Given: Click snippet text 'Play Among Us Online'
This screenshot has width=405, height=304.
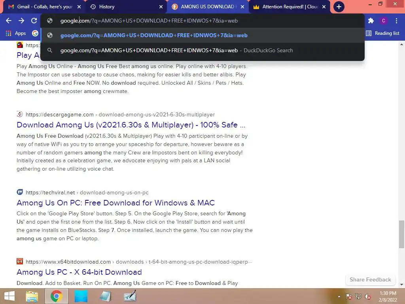Looking at the screenshot, I should (45, 66).
